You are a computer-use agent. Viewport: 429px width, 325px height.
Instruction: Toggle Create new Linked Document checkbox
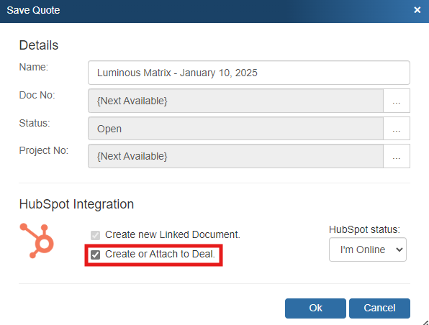point(95,235)
